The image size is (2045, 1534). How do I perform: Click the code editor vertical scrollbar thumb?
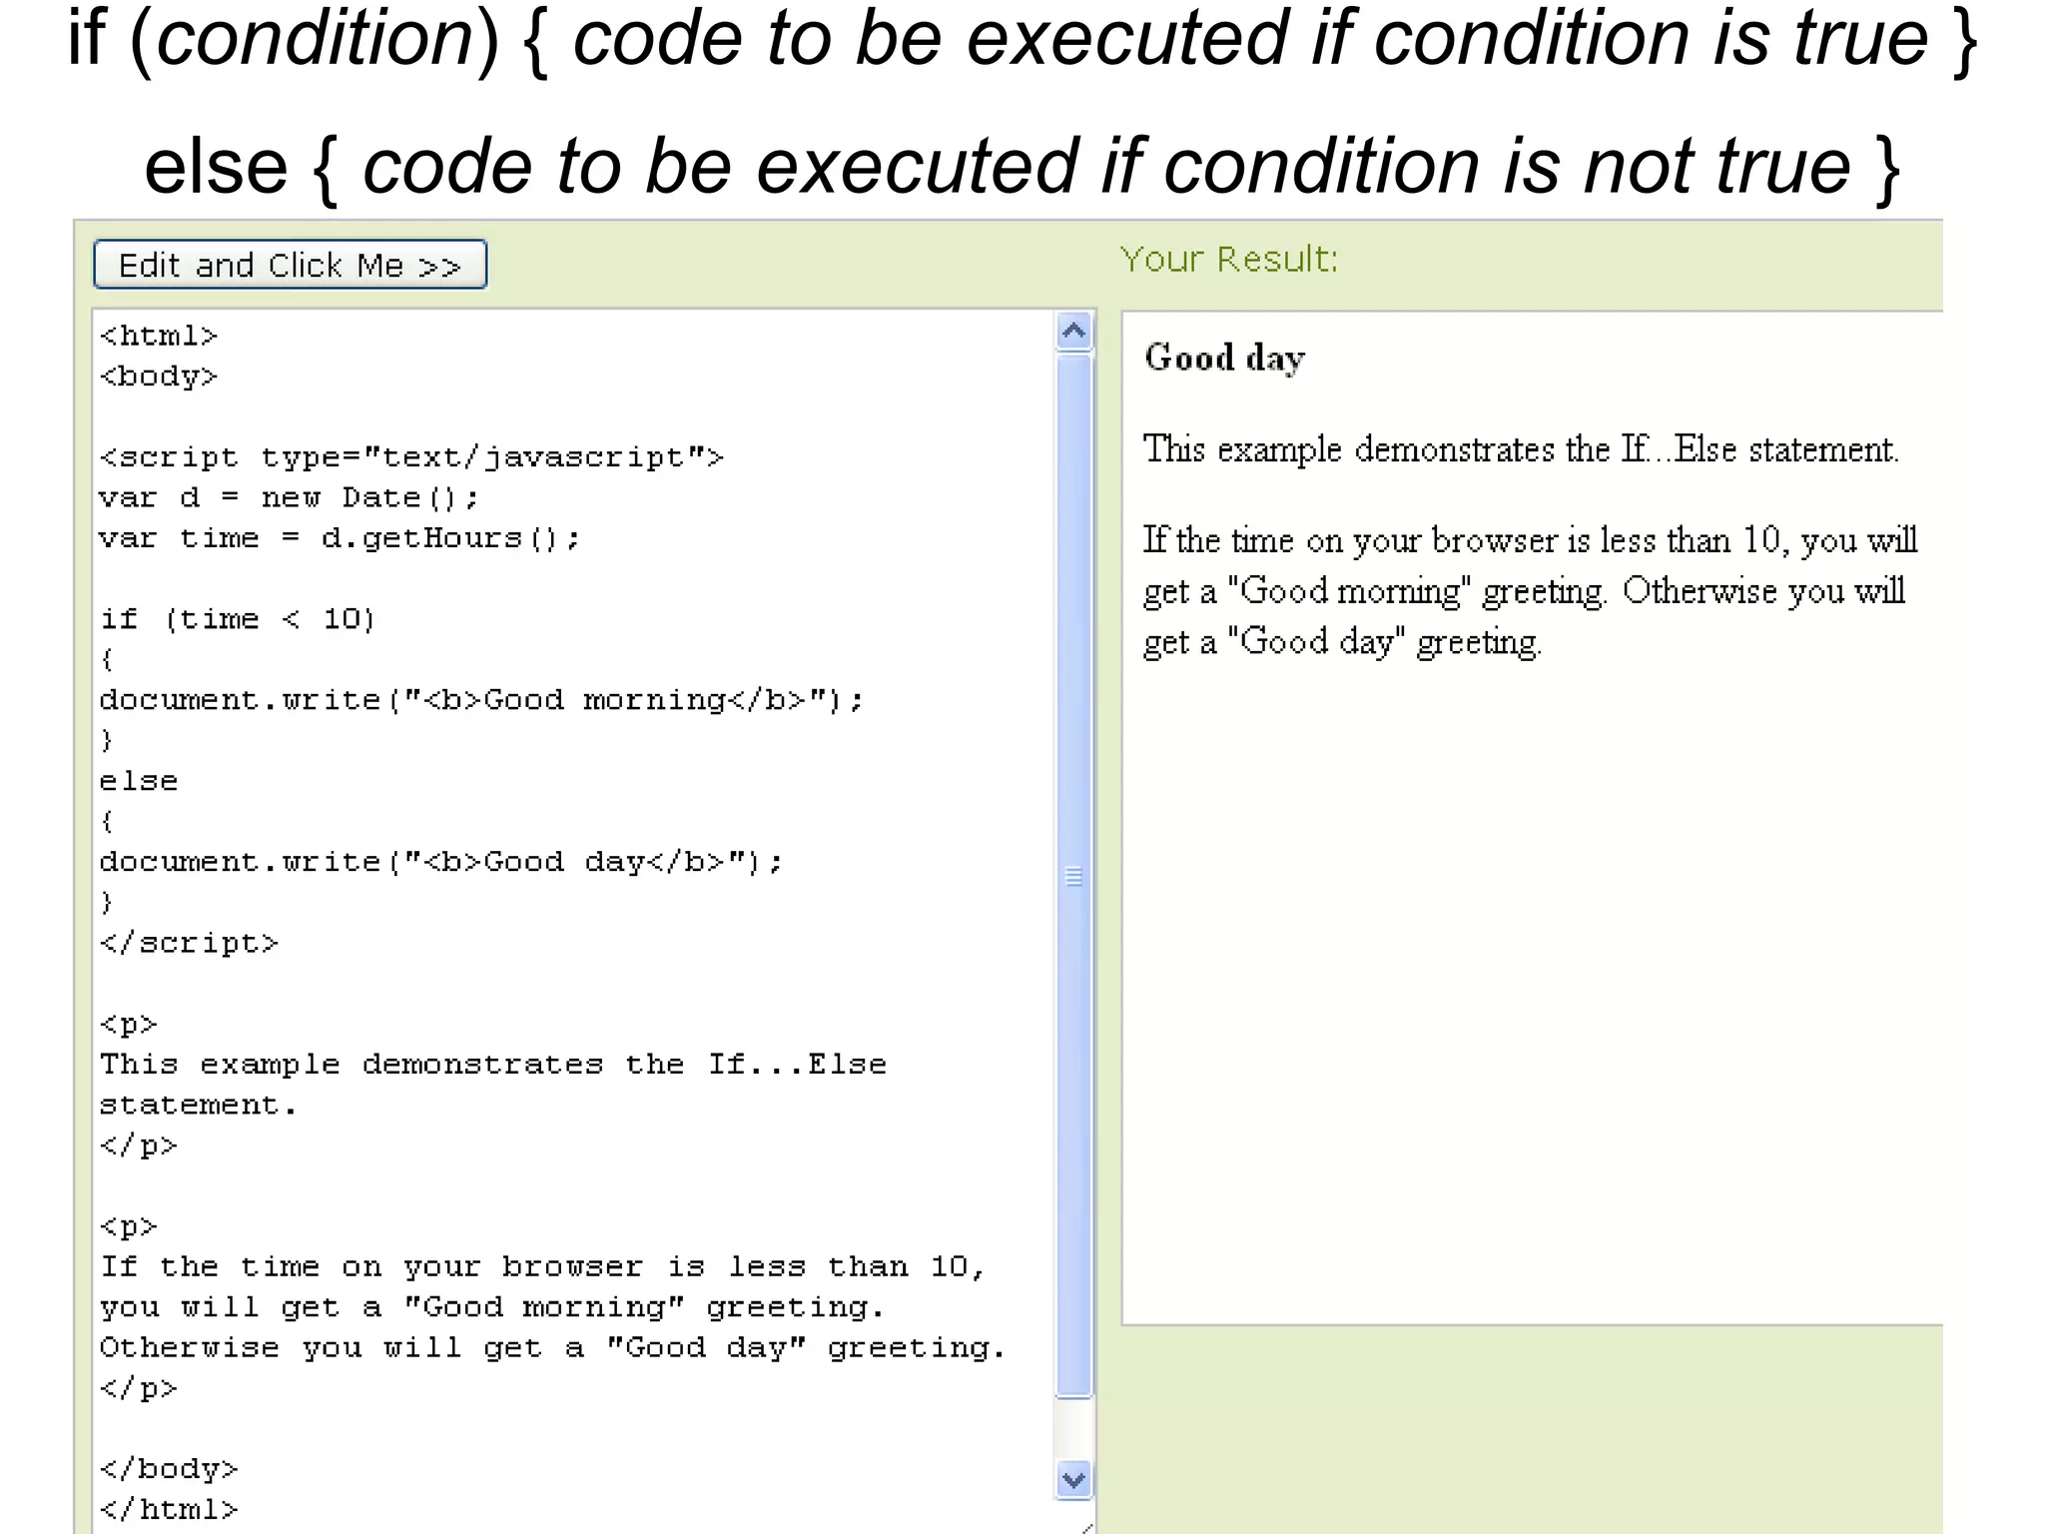1074,876
